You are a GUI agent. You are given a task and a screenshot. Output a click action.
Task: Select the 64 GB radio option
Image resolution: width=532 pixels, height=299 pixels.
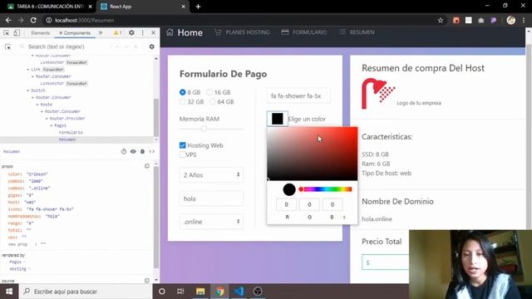(213, 101)
